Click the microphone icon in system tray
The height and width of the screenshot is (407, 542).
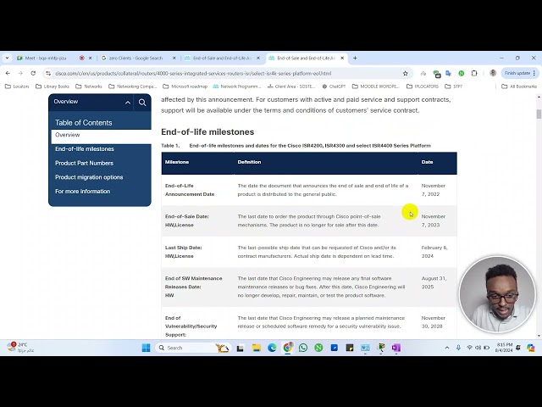458,348
